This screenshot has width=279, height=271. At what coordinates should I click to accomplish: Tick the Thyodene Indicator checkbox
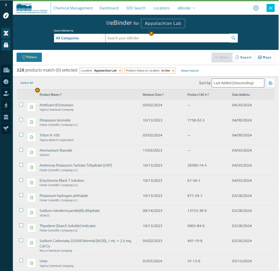(21, 225)
